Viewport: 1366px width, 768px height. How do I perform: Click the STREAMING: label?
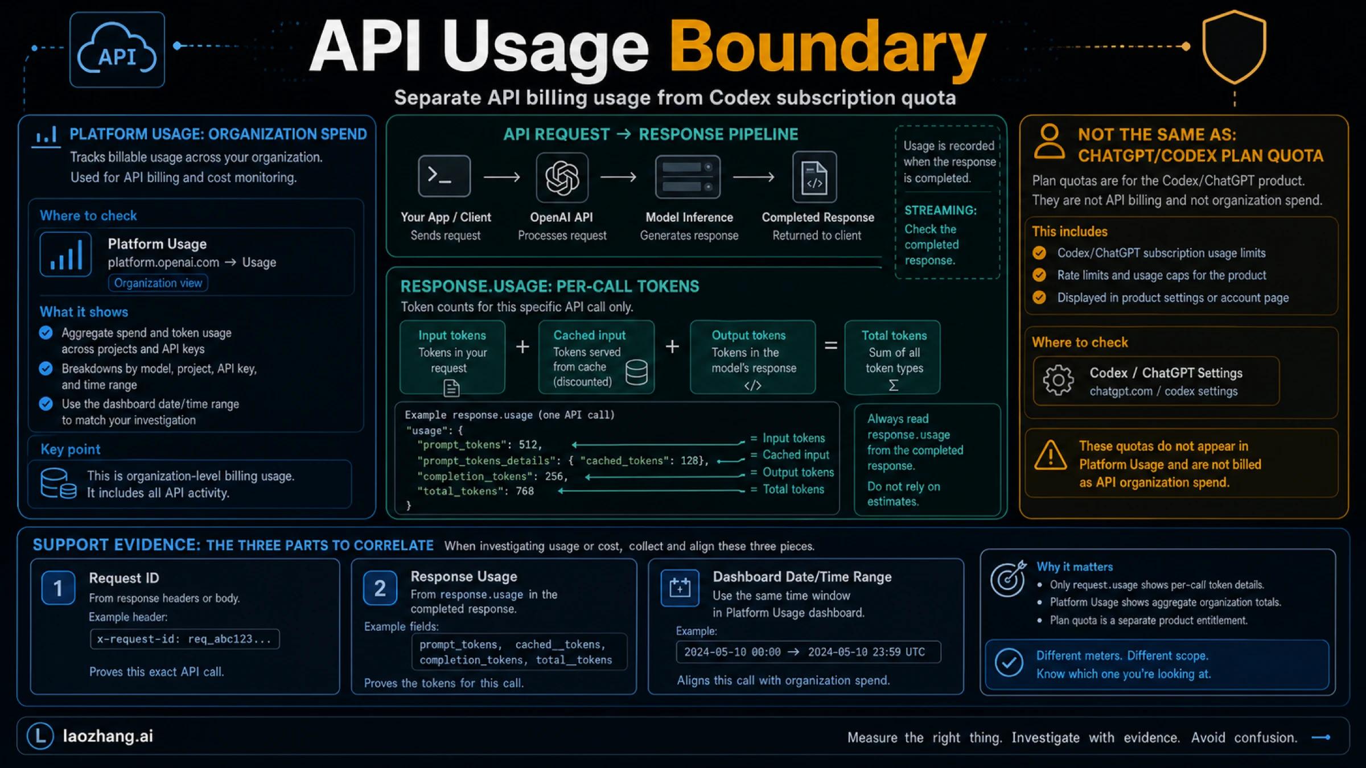940,210
